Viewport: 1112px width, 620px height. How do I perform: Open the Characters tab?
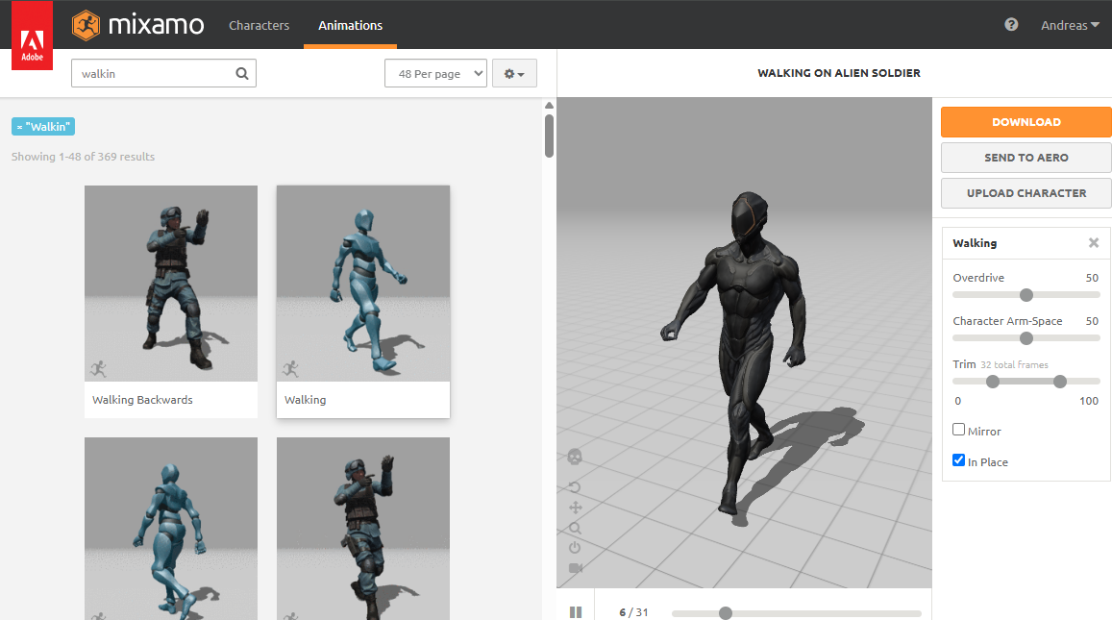tap(259, 26)
